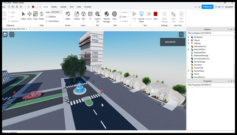Switch to the VIEW ribbon tab
237x135 pixels.
tap(79, 7)
